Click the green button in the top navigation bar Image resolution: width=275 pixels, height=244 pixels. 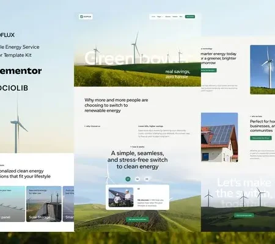[x=190, y=16]
